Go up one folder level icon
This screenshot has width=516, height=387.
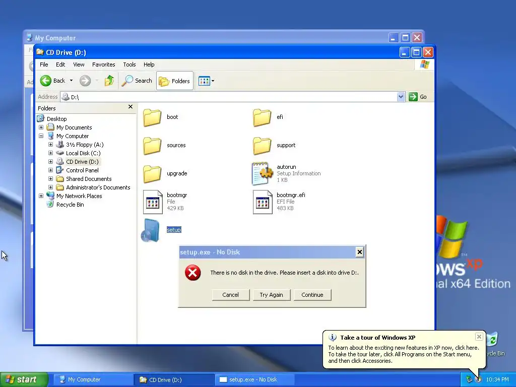click(x=109, y=81)
